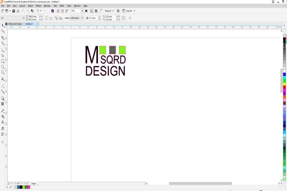
Task: Select the Smart Fill tool
Action: (x=3, y=122)
